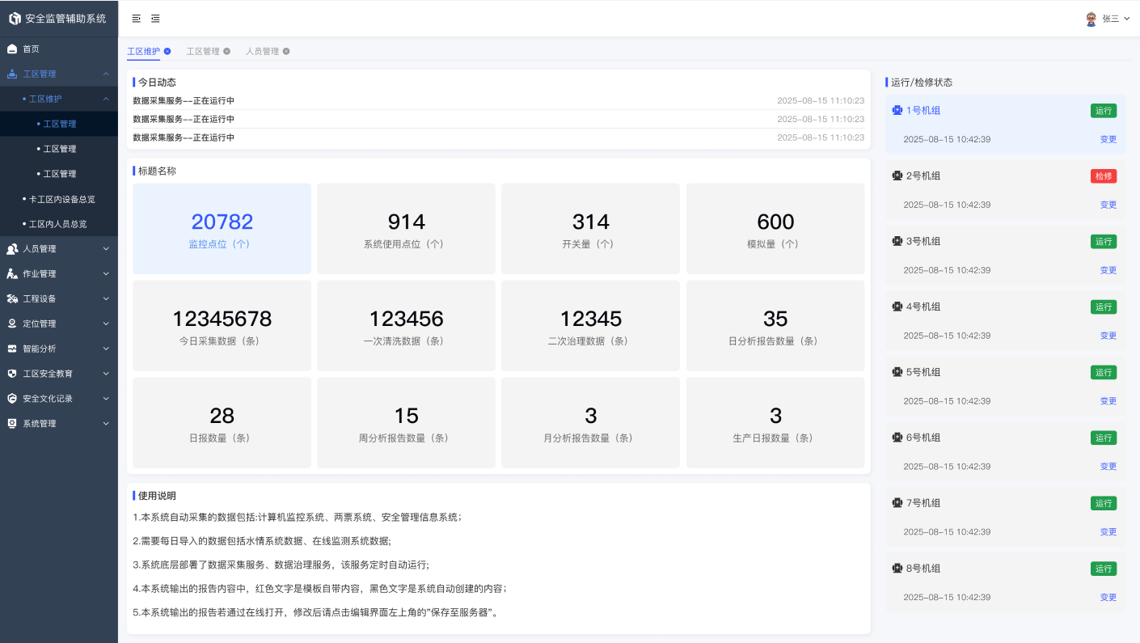Expand the 定位管理 menu chevron
The image size is (1140, 643).
(x=106, y=324)
